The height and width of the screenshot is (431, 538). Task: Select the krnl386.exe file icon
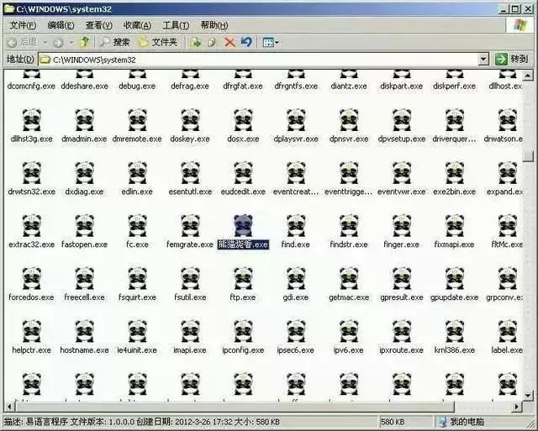point(454,331)
